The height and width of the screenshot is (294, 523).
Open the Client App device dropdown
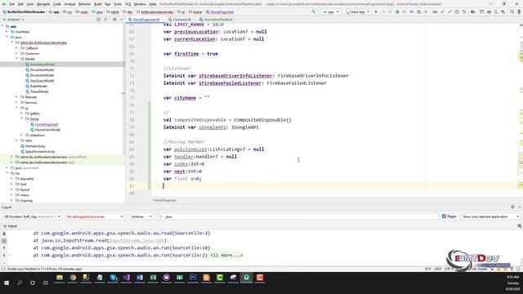pos(357,12)
